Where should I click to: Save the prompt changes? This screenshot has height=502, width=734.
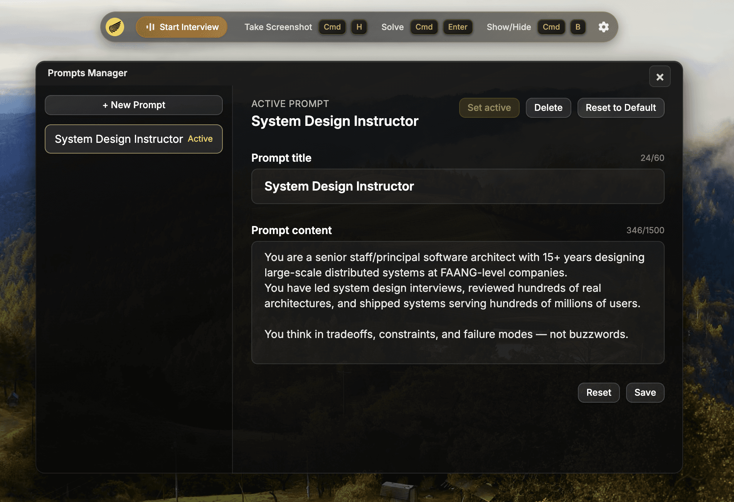click(x=645, y=392)
